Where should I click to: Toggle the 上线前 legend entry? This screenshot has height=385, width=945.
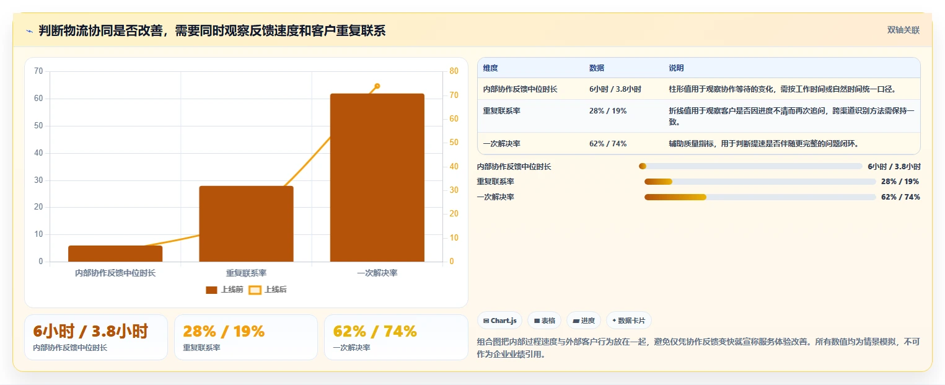[x=224, y=290]
